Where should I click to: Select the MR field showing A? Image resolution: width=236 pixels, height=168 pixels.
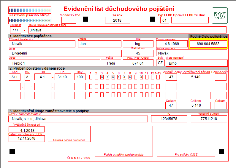(x=27, y=77)
